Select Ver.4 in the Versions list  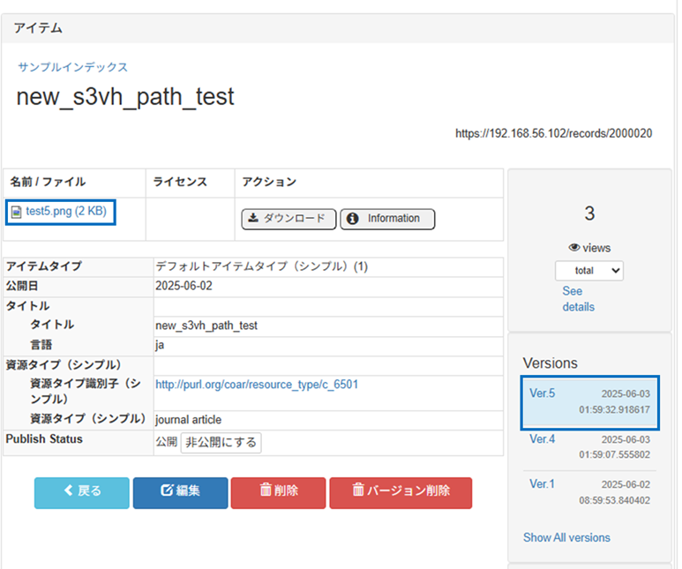pyautogui.click(x=542, y=438)
